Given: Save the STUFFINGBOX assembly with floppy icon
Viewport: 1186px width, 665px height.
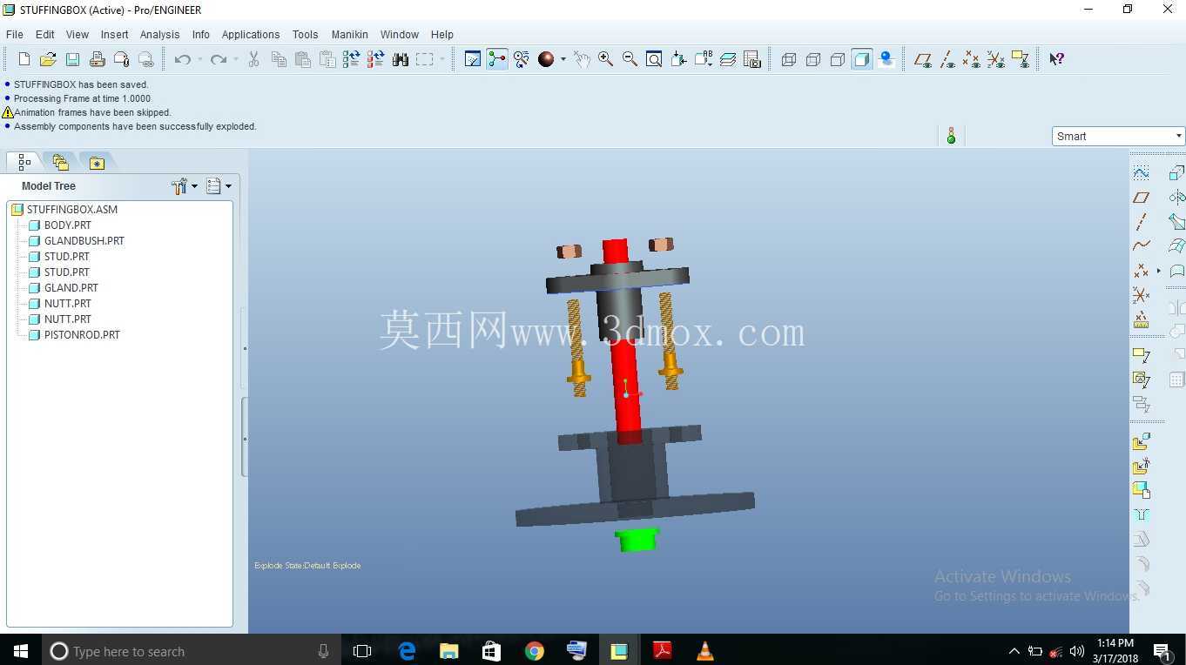Looking at the screenshot, I should pos(73,59).
